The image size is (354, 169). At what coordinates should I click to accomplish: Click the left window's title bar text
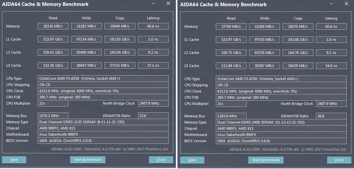tap(46, 4)
